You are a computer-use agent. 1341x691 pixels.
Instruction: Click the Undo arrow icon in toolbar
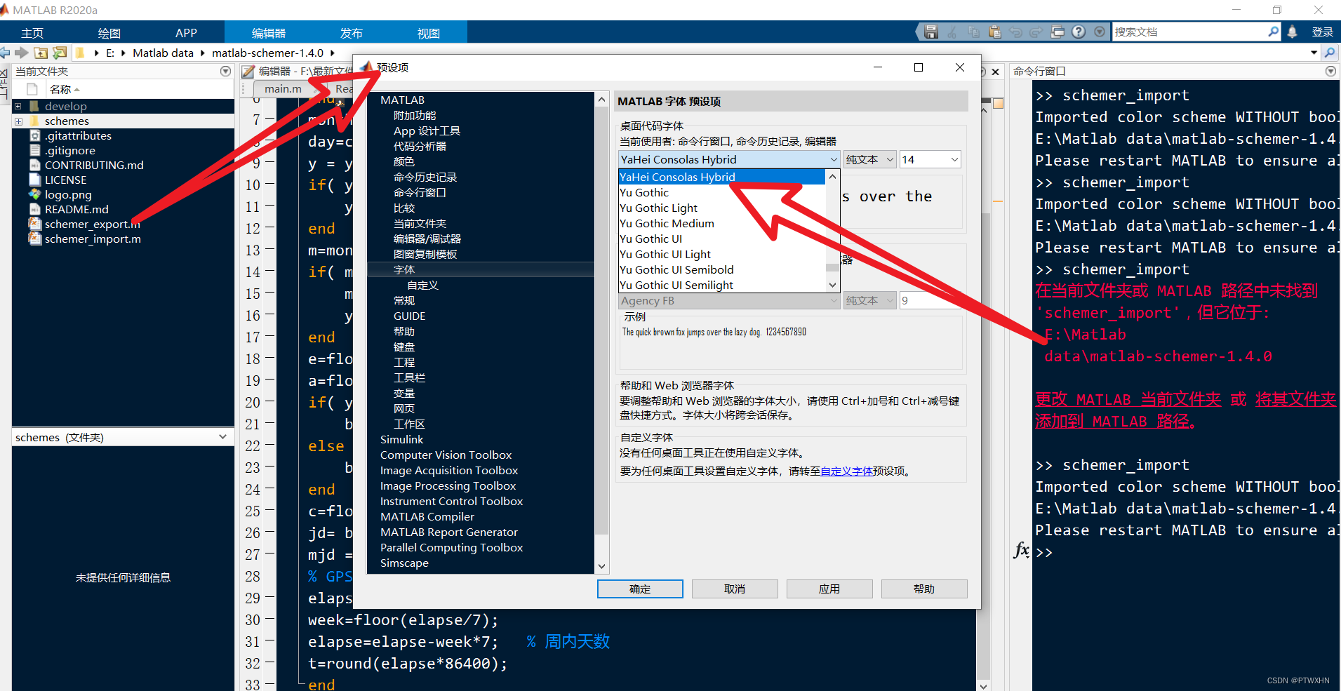pos(1015,32)
